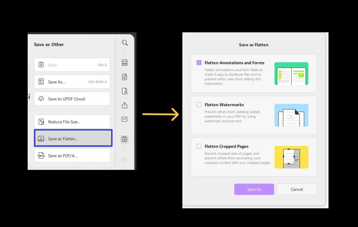358x227 pixels.
Task: Click the Flatten Watermarks blue thumbnail
Action: point(291,115)
